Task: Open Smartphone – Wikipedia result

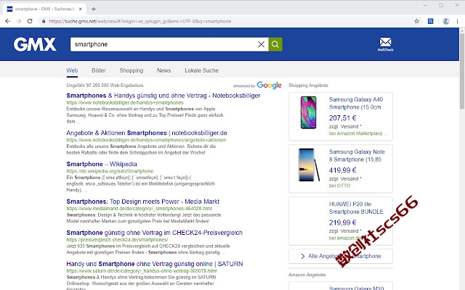Action: [102, 164]
